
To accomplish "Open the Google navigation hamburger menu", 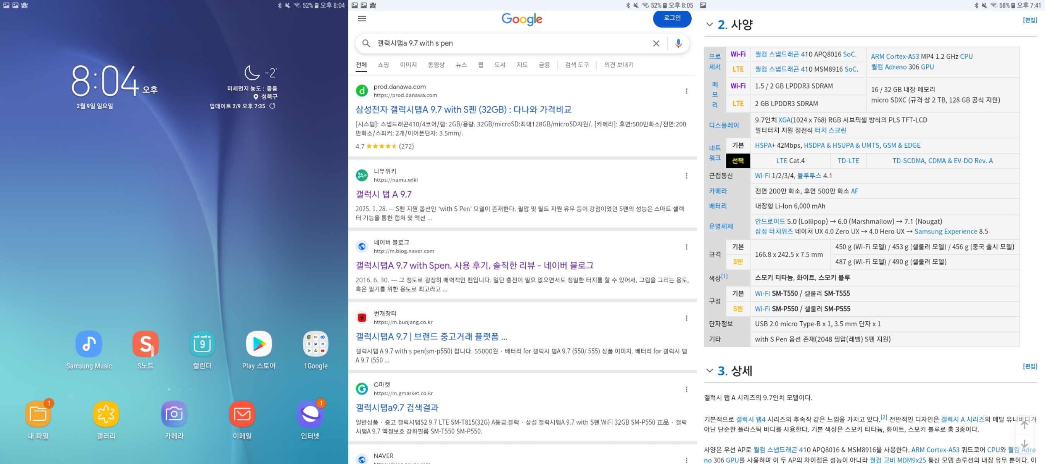I will click(361, 19).
